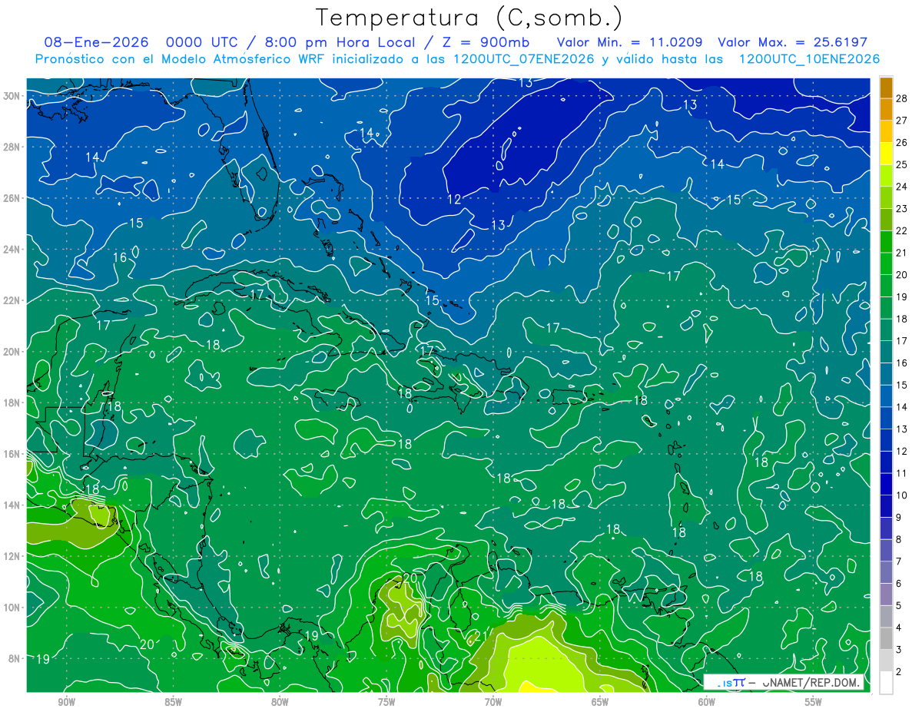Click the 26N latitude axis label
922x712 pixels.
click(12, 198)
